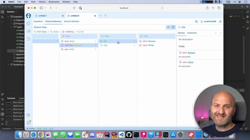
Task: Click the Safari reload page icon
Action: pyautogui.click(x=162, y=8)
